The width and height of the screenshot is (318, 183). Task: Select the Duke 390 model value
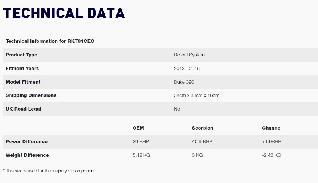point(184,82)
